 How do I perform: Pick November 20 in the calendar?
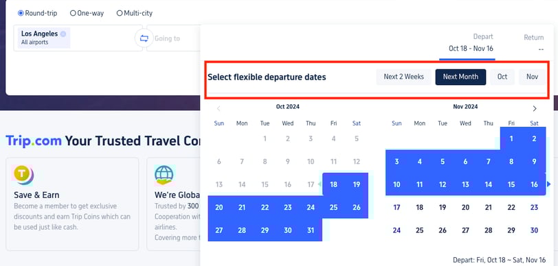[465, 208]
